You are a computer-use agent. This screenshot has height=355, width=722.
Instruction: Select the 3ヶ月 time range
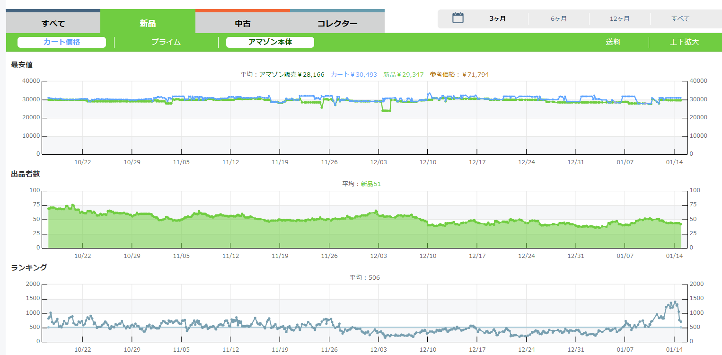pos(497,19)
